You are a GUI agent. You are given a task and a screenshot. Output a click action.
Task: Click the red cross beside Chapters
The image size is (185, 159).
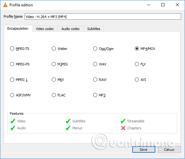click(123, 128)
